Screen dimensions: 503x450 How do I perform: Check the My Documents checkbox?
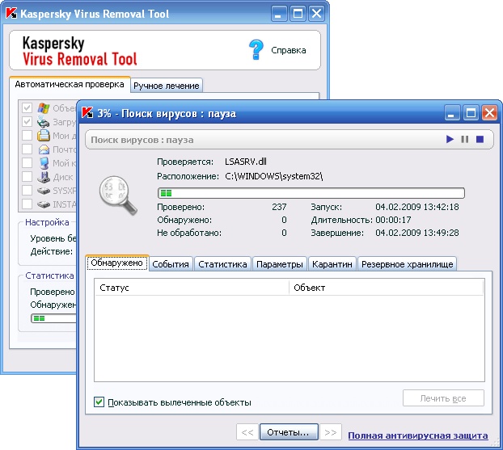(27, 135)
